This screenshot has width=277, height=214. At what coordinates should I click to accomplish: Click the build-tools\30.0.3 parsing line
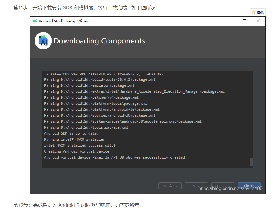point(100,79)
